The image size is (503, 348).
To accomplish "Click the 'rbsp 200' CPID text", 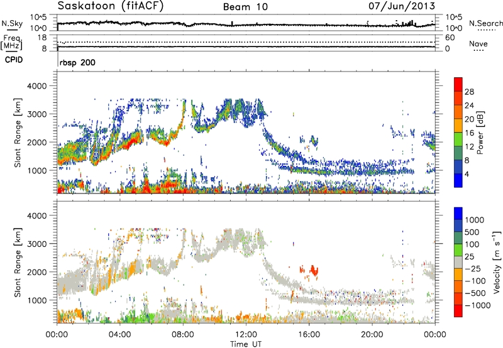I will pos(77,62).
